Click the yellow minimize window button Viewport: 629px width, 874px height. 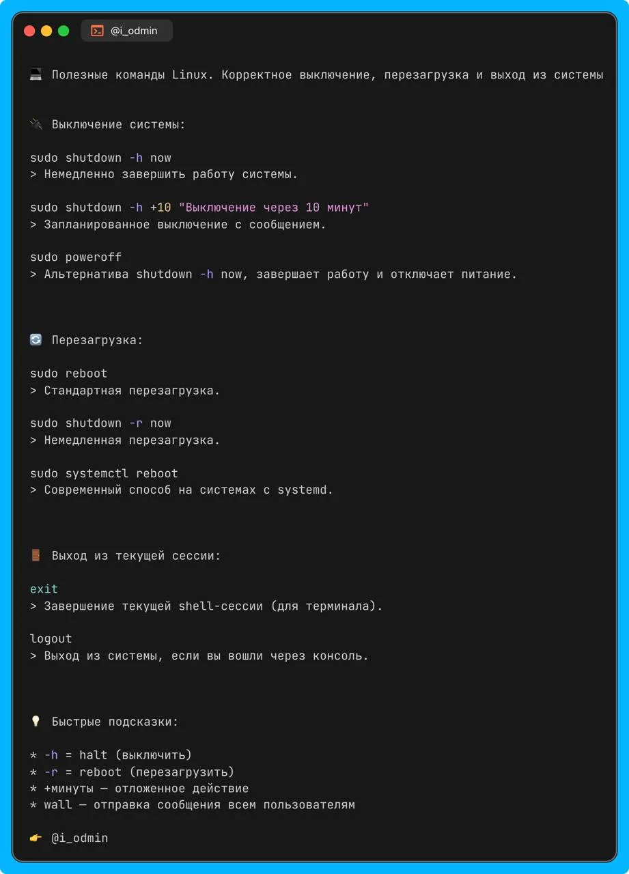[x=46, y=31]
